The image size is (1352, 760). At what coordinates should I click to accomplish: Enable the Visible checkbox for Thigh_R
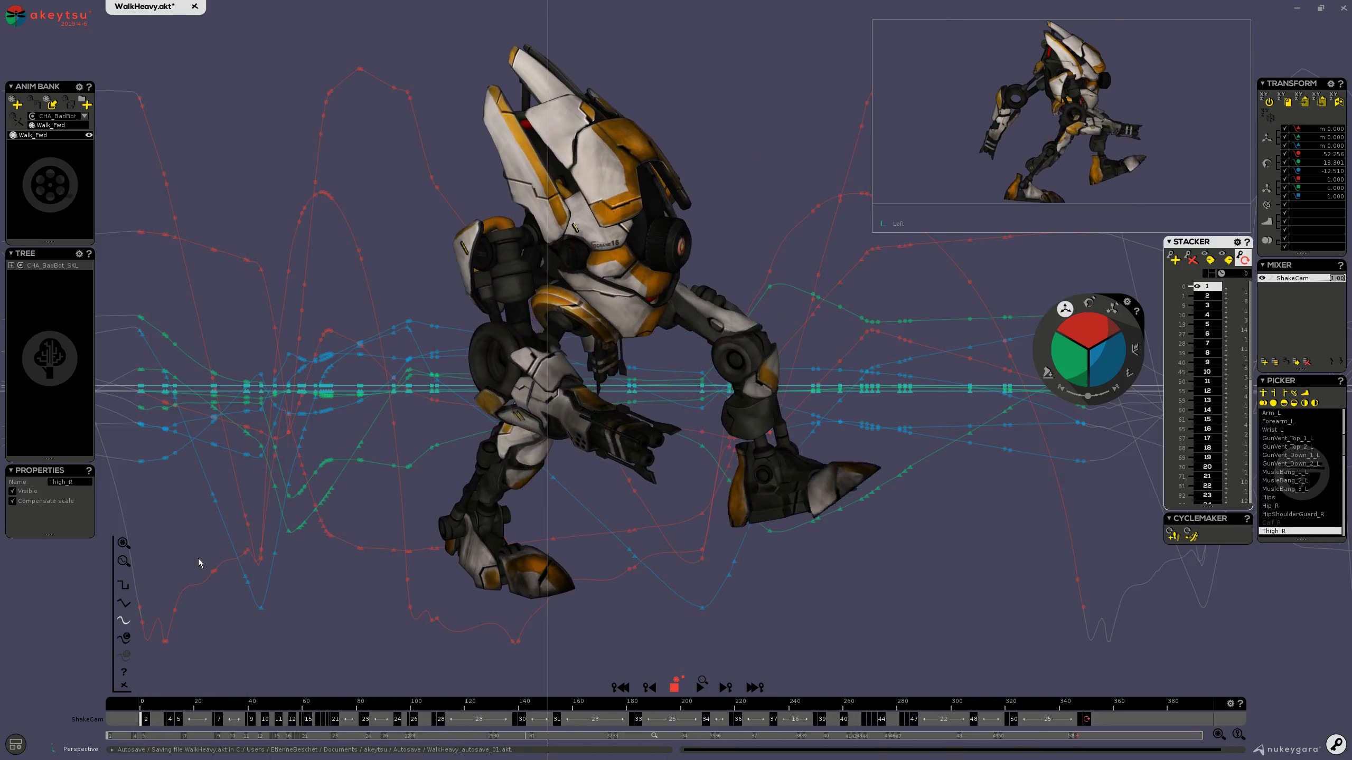click(x=13, y=491)
